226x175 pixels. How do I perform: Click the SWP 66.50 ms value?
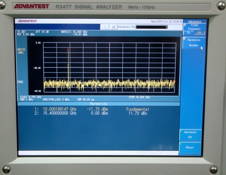tap(86, 99)
